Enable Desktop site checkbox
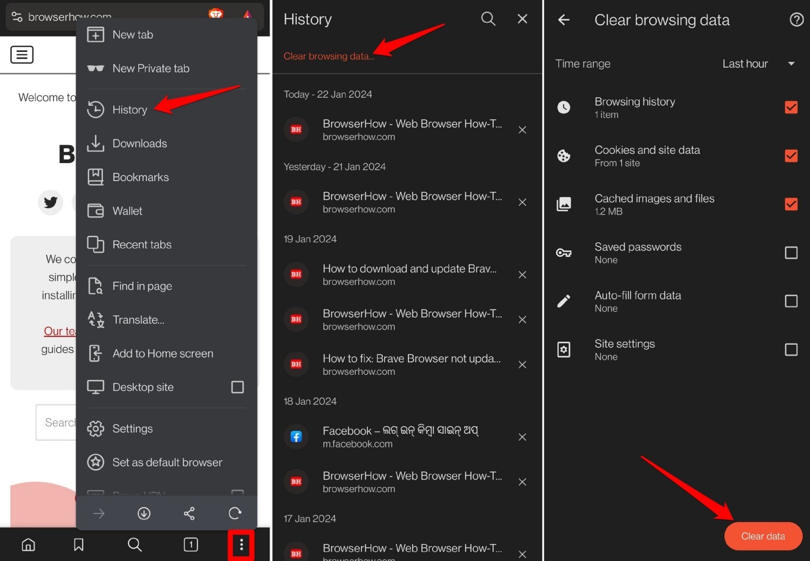The width and height of the screenshot is (810, 561). pyautogui.click(x=237, y=387)
